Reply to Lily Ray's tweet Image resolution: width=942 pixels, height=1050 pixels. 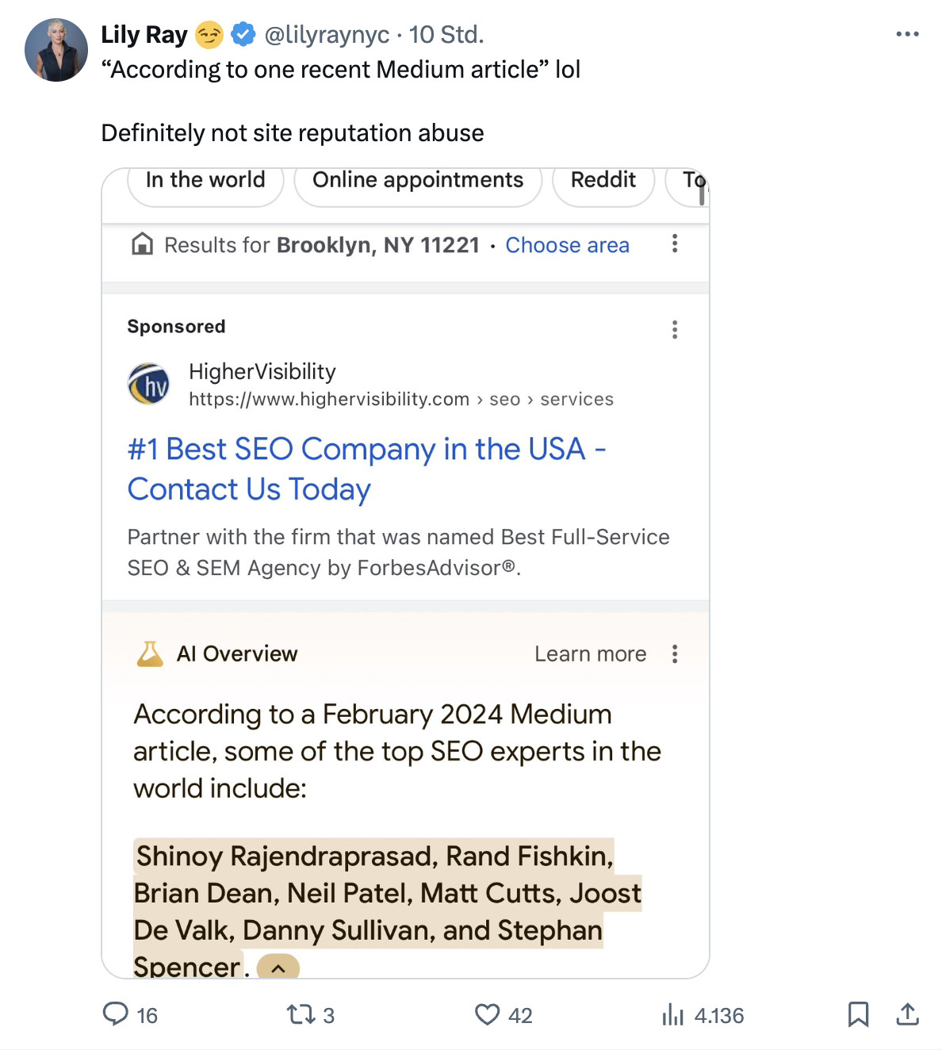(x=117, y=1015)
